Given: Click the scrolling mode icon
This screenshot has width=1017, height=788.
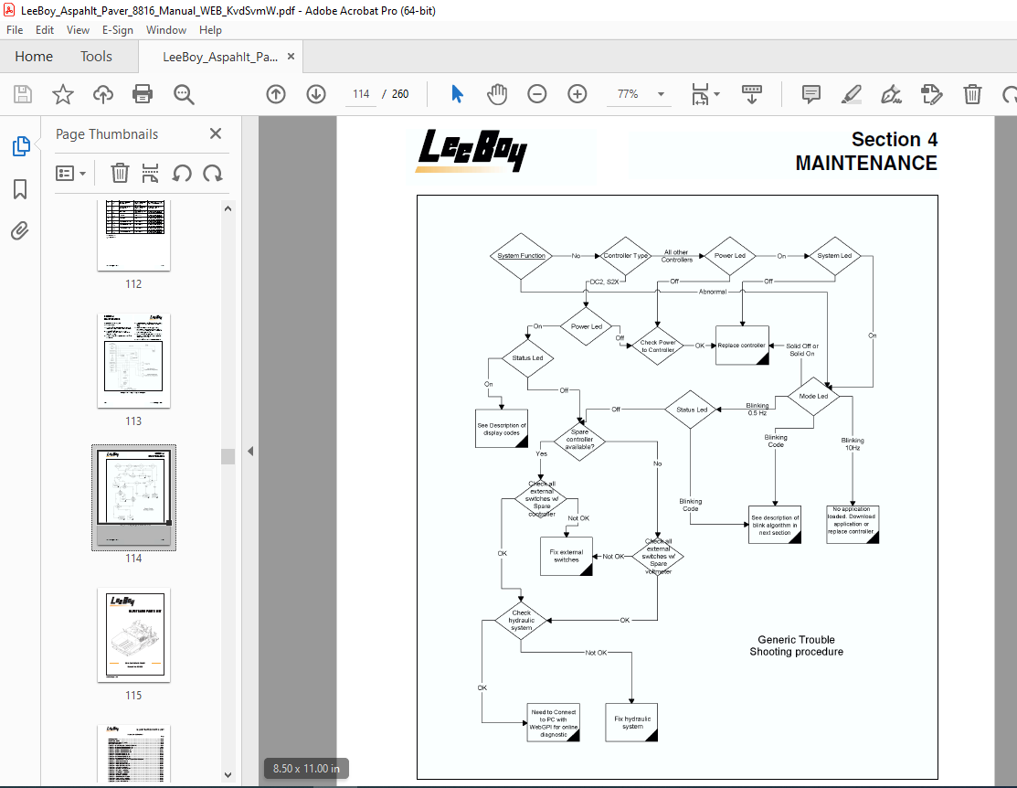Looking at the screenshot, I should pos(752,94).
